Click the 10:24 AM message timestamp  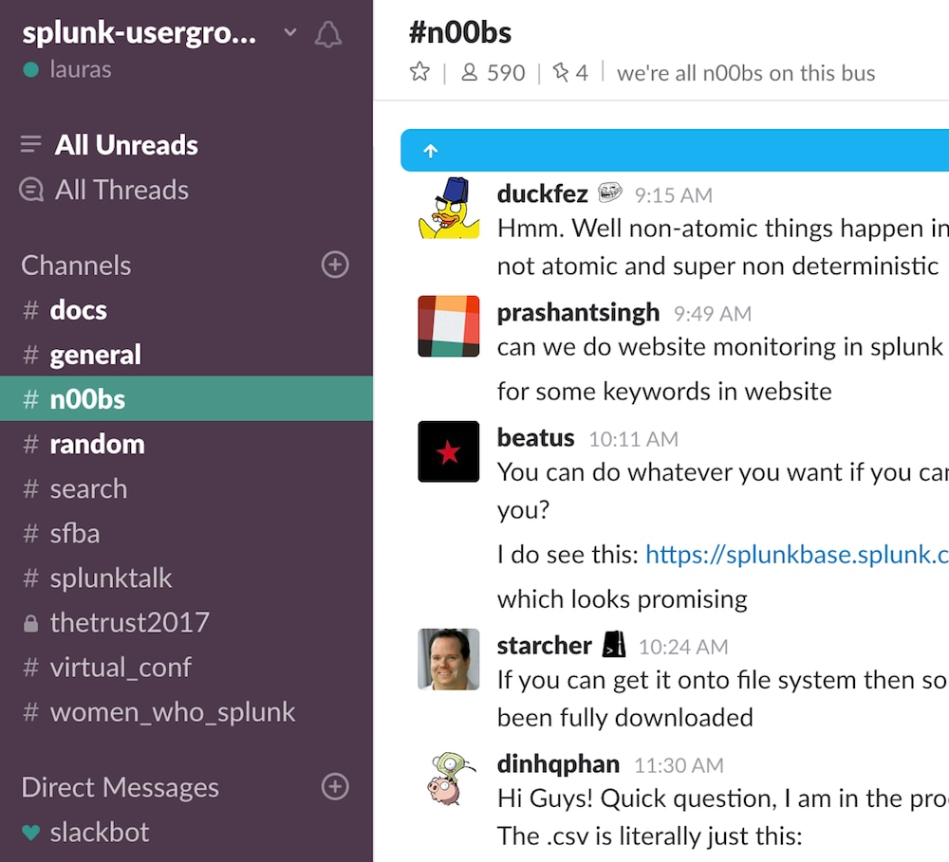click(683, 648)
